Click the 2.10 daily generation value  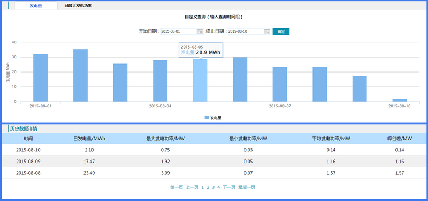(x=89, y=150)
